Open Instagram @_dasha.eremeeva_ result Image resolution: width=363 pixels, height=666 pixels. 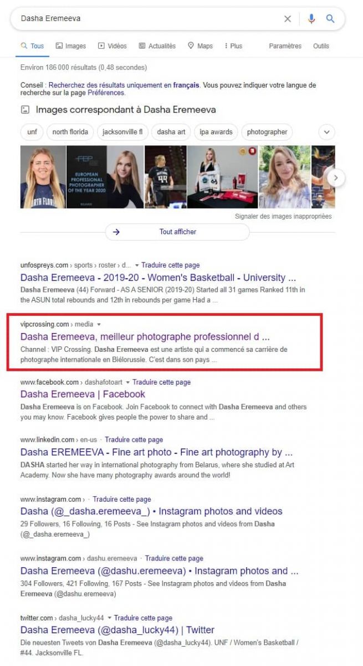pos(151,511)
